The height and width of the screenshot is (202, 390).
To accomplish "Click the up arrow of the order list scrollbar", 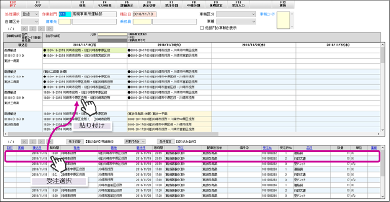I will tap(382, 148).
